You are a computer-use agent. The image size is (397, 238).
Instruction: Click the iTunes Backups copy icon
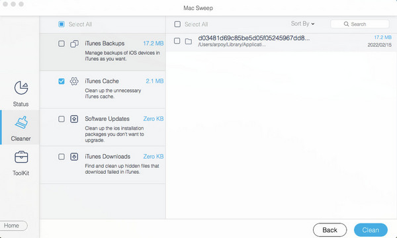point(74,44)
